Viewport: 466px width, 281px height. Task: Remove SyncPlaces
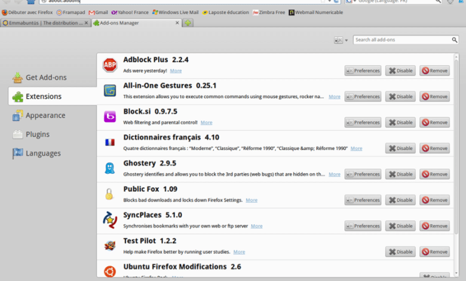[x=434, y=226]
